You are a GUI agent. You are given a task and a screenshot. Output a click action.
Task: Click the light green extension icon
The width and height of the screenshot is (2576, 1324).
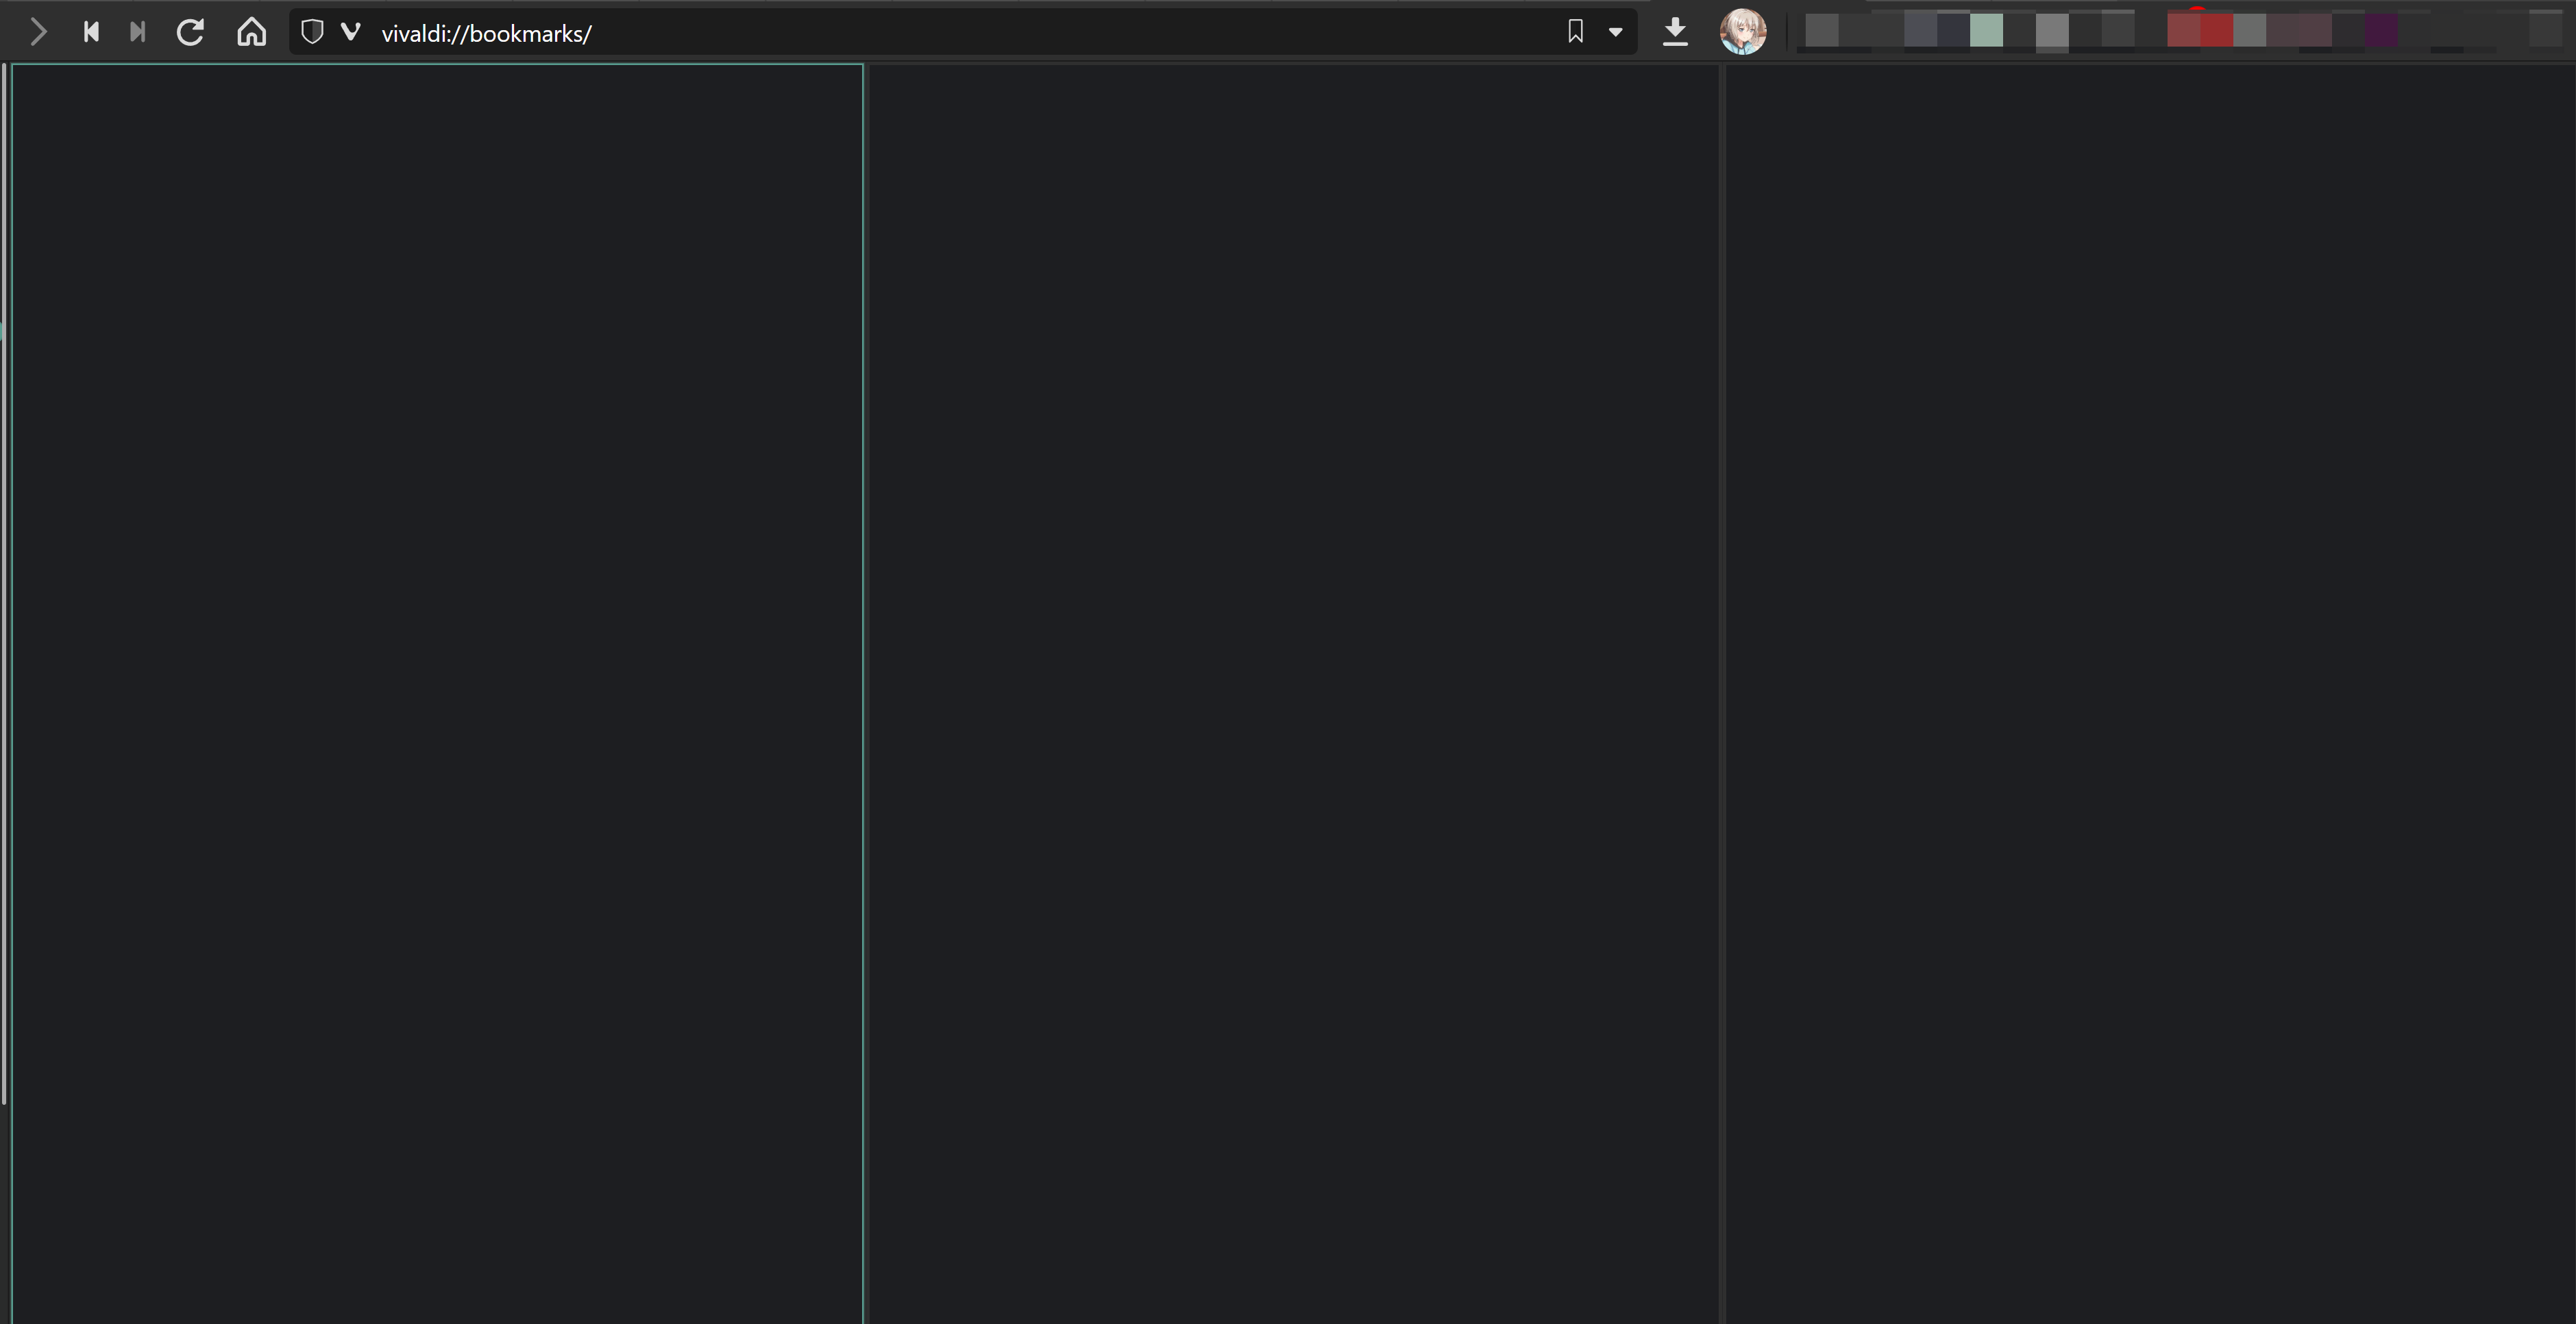pyautogui.click(x=1986, y=30)
